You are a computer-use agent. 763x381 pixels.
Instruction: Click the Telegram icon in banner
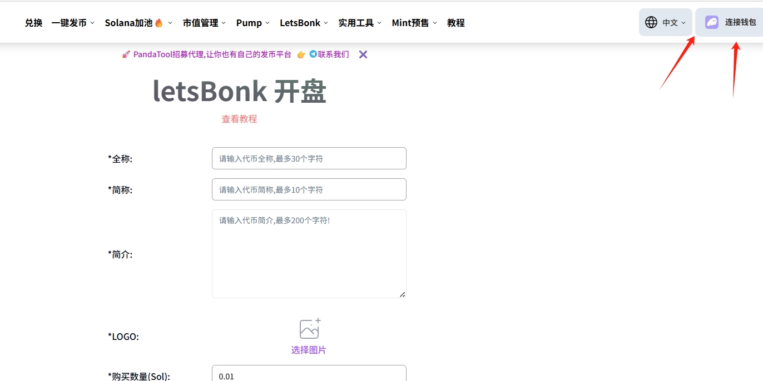pos(313,54)
